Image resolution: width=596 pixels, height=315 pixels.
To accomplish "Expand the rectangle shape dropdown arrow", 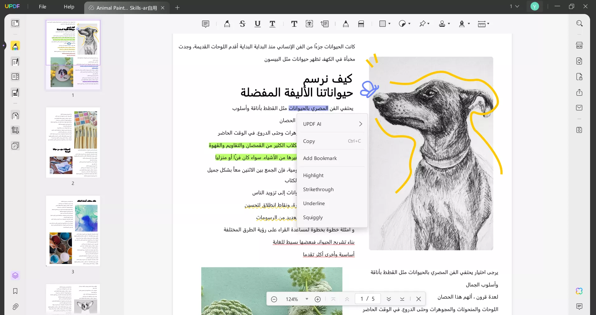I will pos(389,24).
